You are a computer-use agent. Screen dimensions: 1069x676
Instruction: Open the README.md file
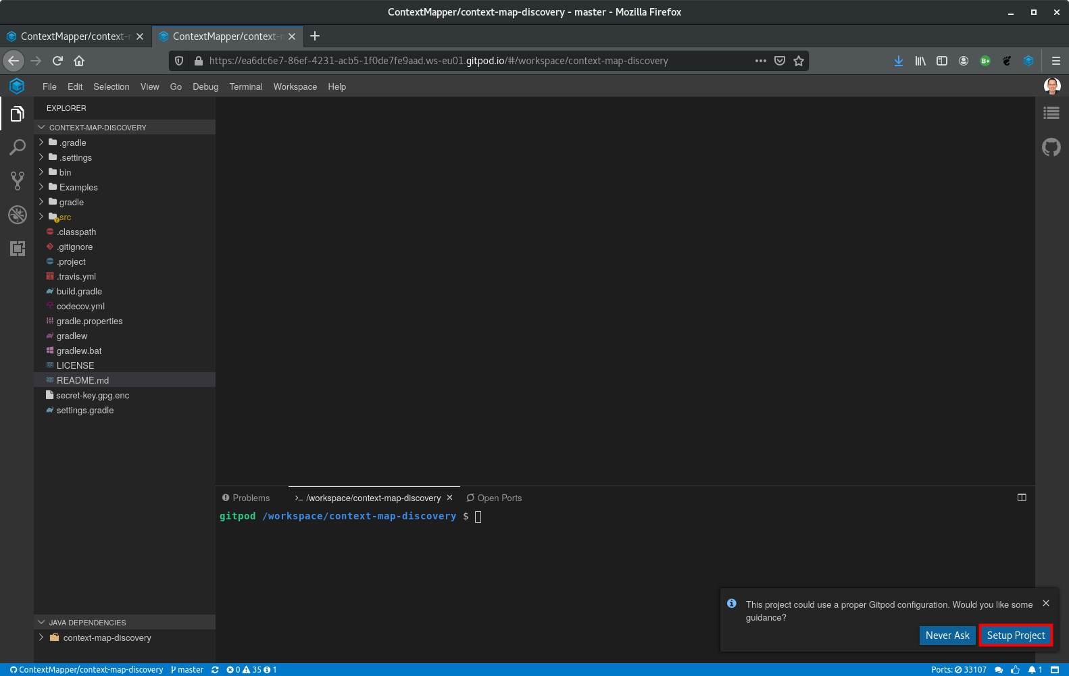pyautogui.click(x=124, y=380)
